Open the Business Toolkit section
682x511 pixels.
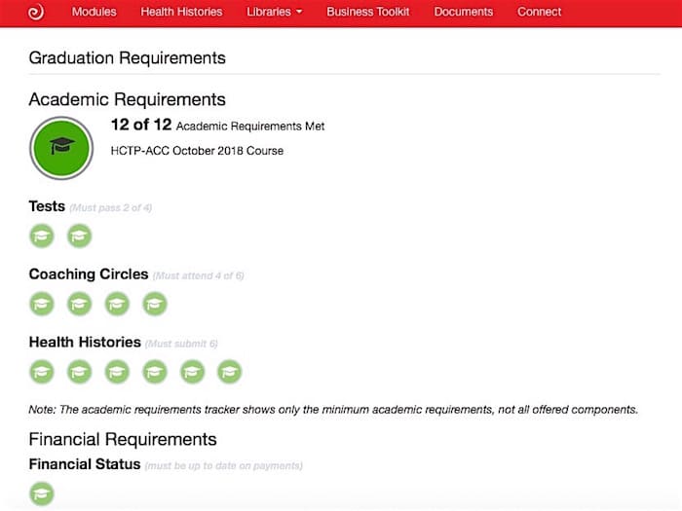coord(367,13)
